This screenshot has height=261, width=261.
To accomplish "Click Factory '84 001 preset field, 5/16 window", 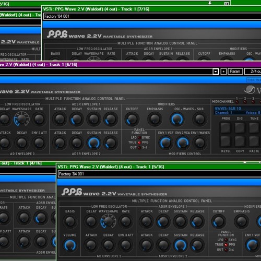I will click(159, 174).
